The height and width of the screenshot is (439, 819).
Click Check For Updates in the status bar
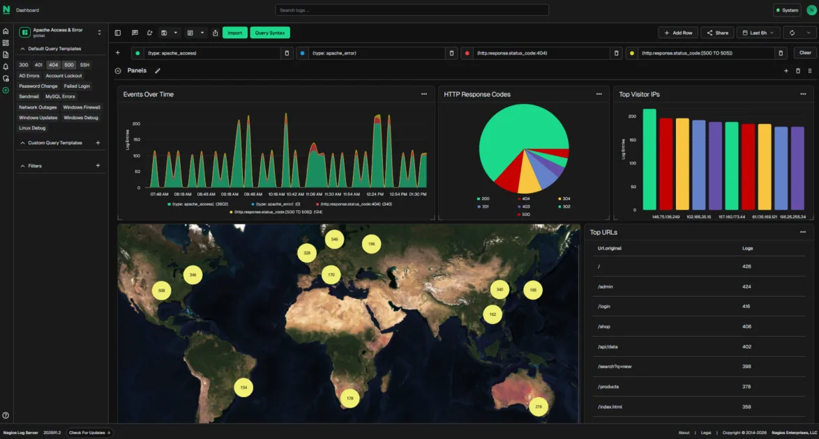click(x=89, y=432)
